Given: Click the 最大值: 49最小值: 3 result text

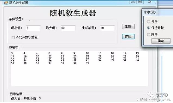Looking at the screenshot, I should [x=26, y=98].
